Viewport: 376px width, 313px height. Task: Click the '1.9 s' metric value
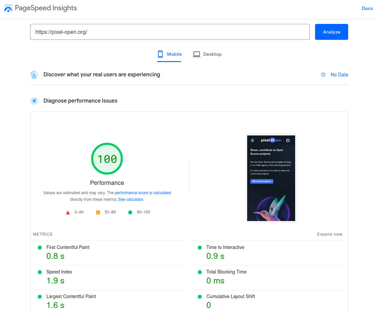click(55, 280)
